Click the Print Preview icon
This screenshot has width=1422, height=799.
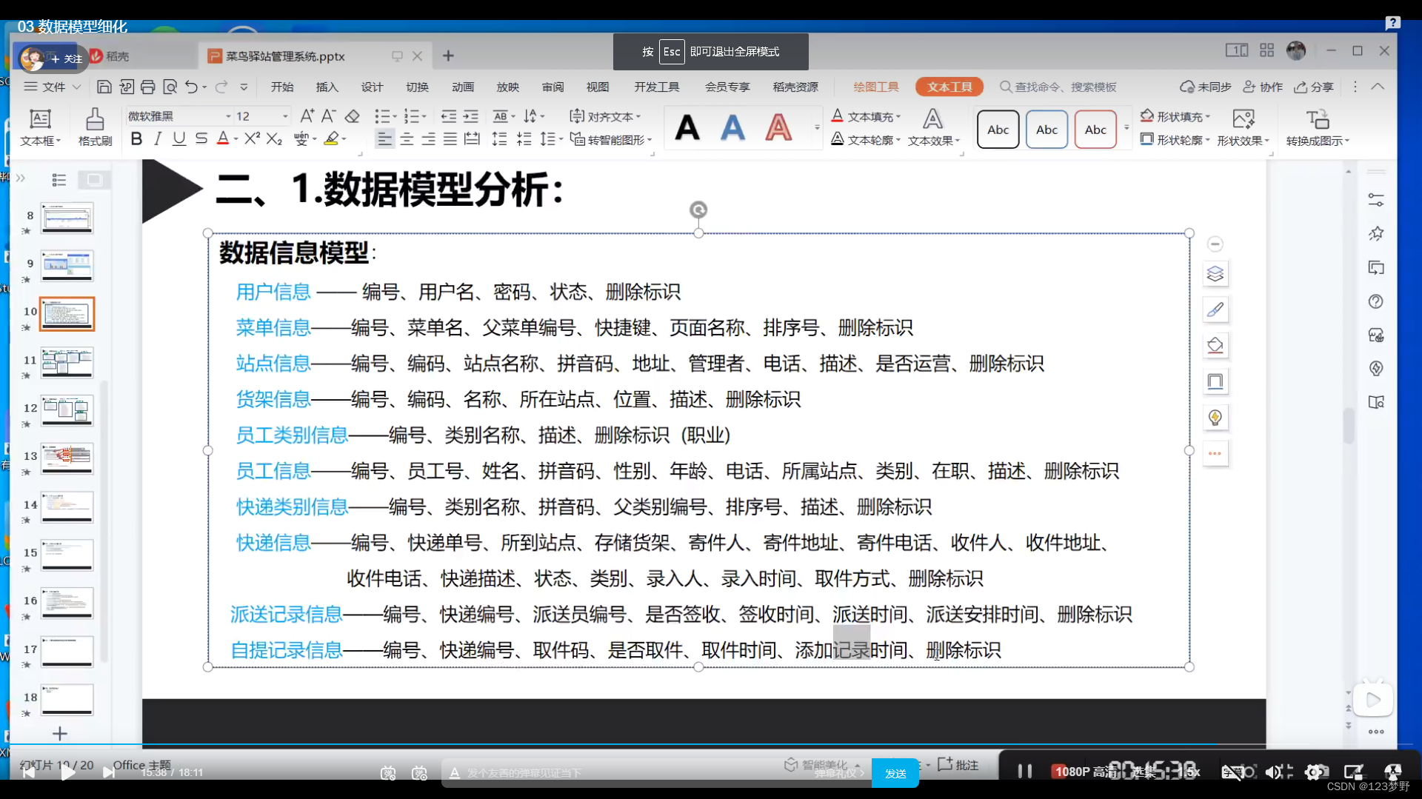170,87
